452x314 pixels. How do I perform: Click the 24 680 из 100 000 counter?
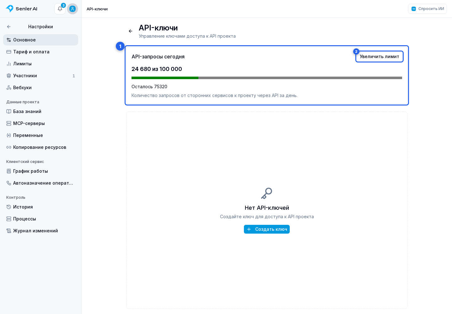point(157,69)
